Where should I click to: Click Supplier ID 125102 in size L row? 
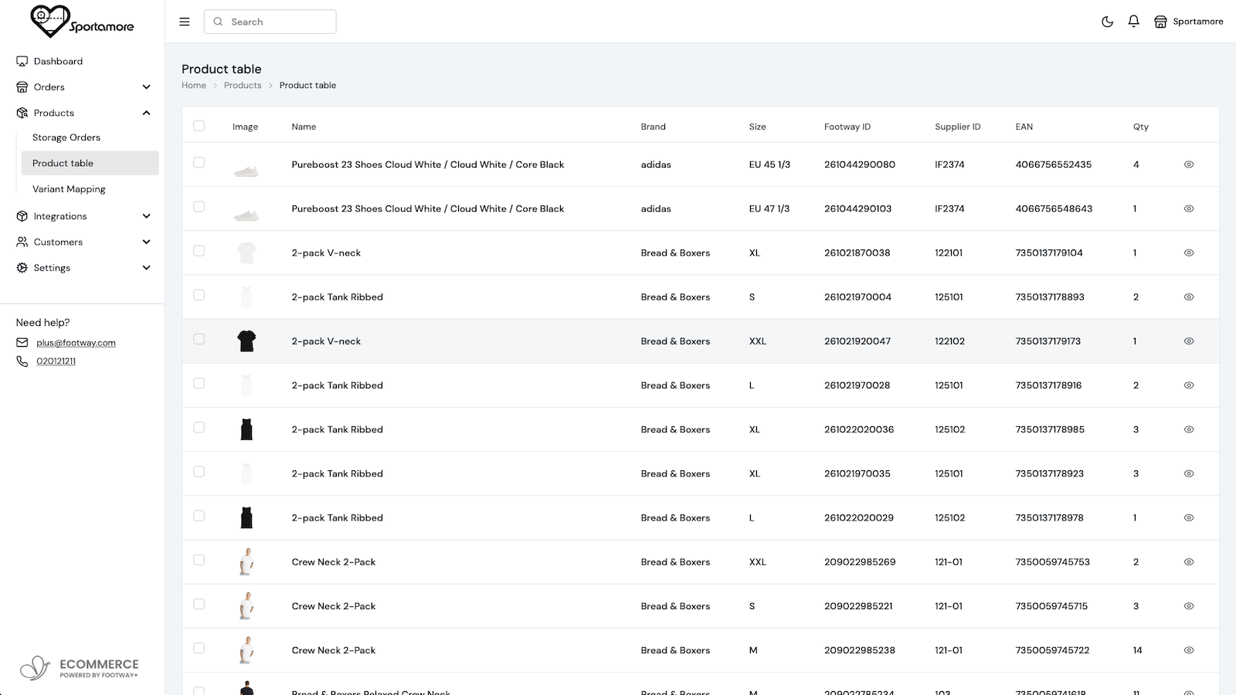(949, 517)
